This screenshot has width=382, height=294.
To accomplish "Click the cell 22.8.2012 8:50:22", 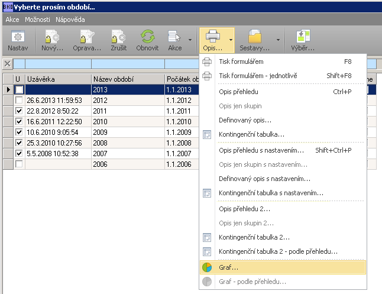I will click(x=58, y=111).
